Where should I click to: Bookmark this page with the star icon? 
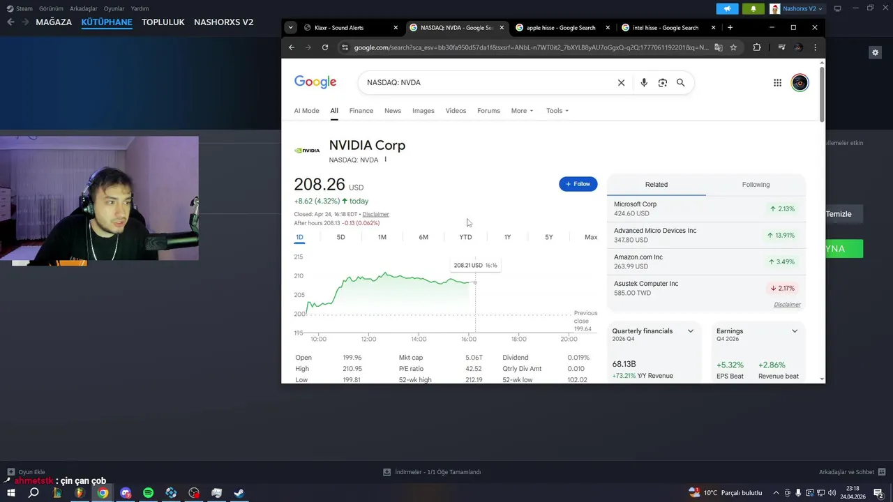733,47
